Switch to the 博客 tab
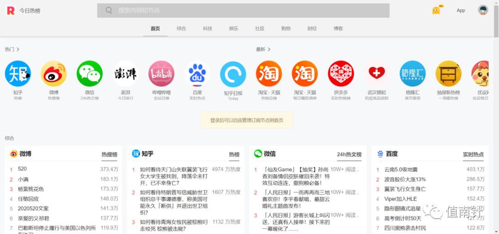 click(x=338, y=29)
